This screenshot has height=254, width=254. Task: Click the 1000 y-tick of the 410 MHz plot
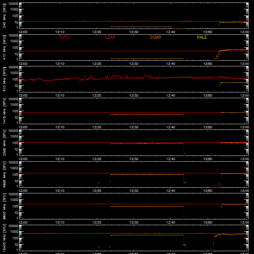point(14,41)
